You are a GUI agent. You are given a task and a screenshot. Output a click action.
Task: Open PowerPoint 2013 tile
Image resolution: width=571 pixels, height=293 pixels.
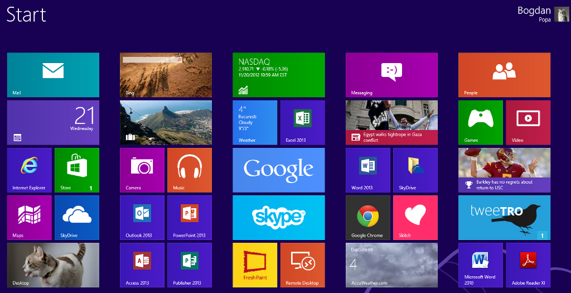pos(190,217)
